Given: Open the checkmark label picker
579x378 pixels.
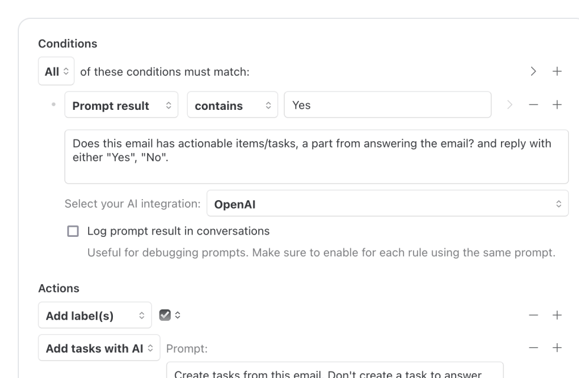Looking at the screenshot, I should 170,315.
